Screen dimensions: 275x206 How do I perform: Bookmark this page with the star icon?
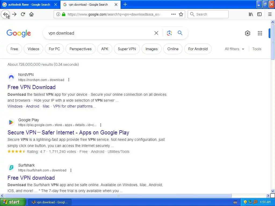coord(181,14)
